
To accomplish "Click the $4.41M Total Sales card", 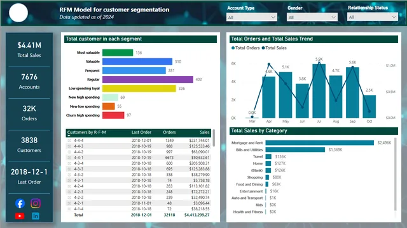I will [x=29, y=49].
